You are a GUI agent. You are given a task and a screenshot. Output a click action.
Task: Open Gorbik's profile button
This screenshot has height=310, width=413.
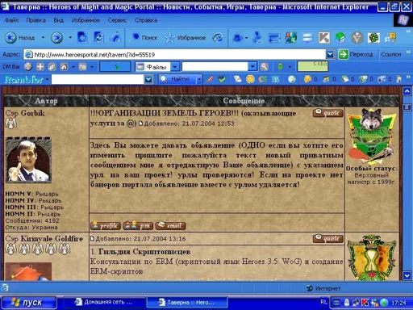pyautogui.click(x=106, y=225)
